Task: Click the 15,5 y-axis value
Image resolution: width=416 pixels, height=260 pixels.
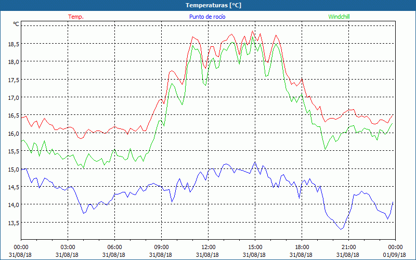Action: pos(14,151)
